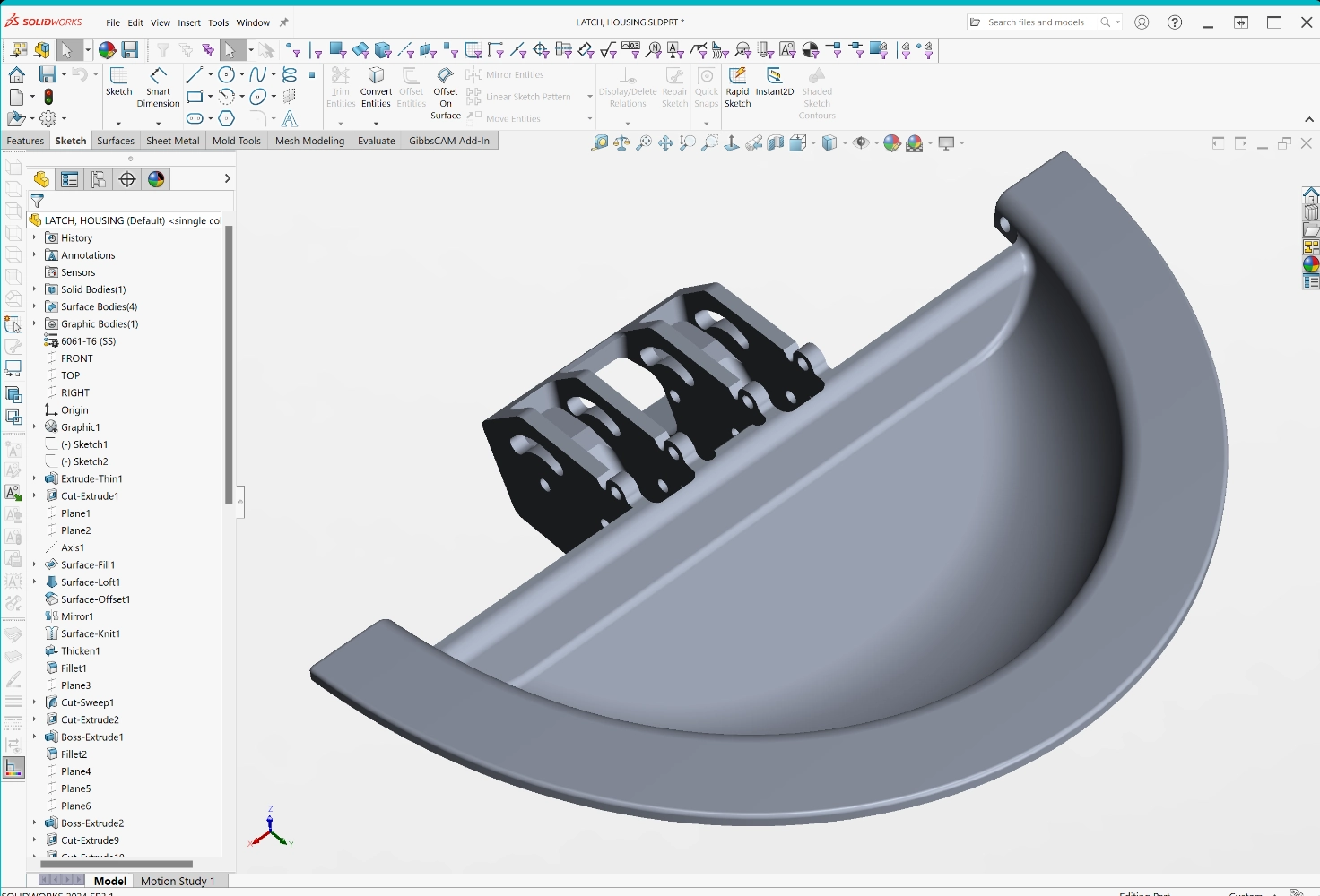Click the Edit Appearance color sphere

(x=891, y=143)
